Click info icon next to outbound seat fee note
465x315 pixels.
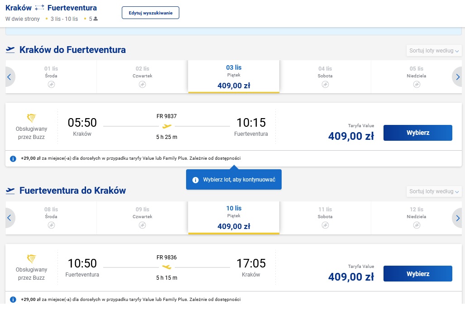tap(13, 158)
